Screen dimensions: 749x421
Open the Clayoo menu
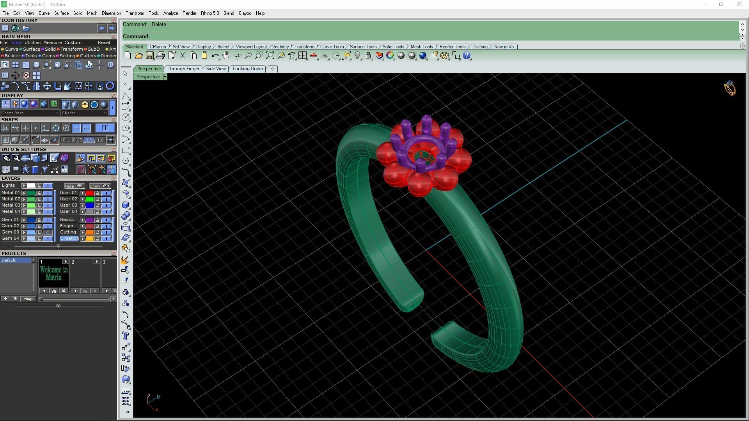pyautogui.click(x=245, y=13)
